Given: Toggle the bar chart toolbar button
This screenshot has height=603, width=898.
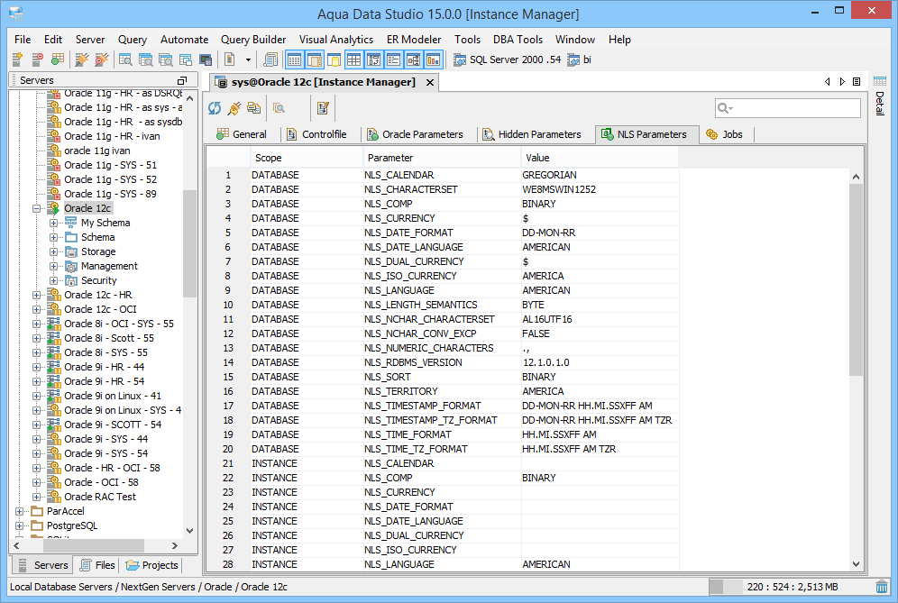Looking at the screenshot, I should pos(433,59).
